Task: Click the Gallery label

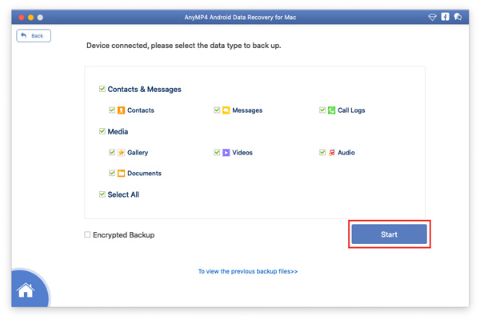Action: [138, 153]
